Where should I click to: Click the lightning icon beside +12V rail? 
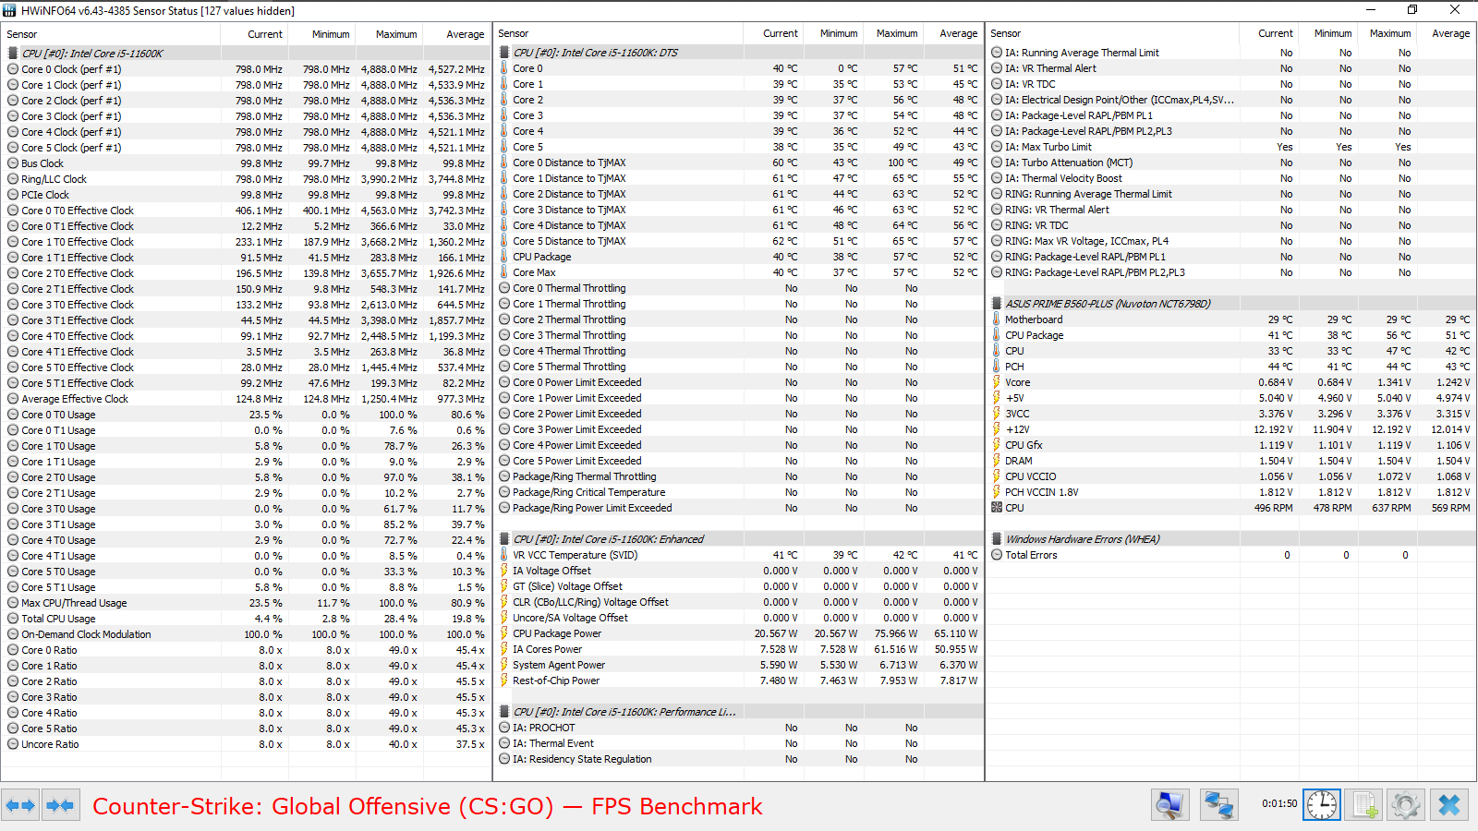point(996,429)
